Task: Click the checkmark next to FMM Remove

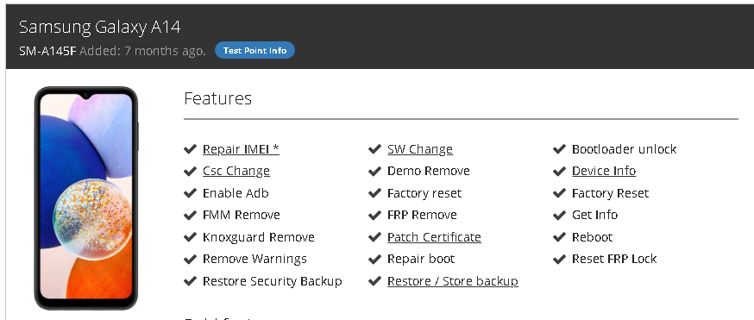Action: pos(191,215)
